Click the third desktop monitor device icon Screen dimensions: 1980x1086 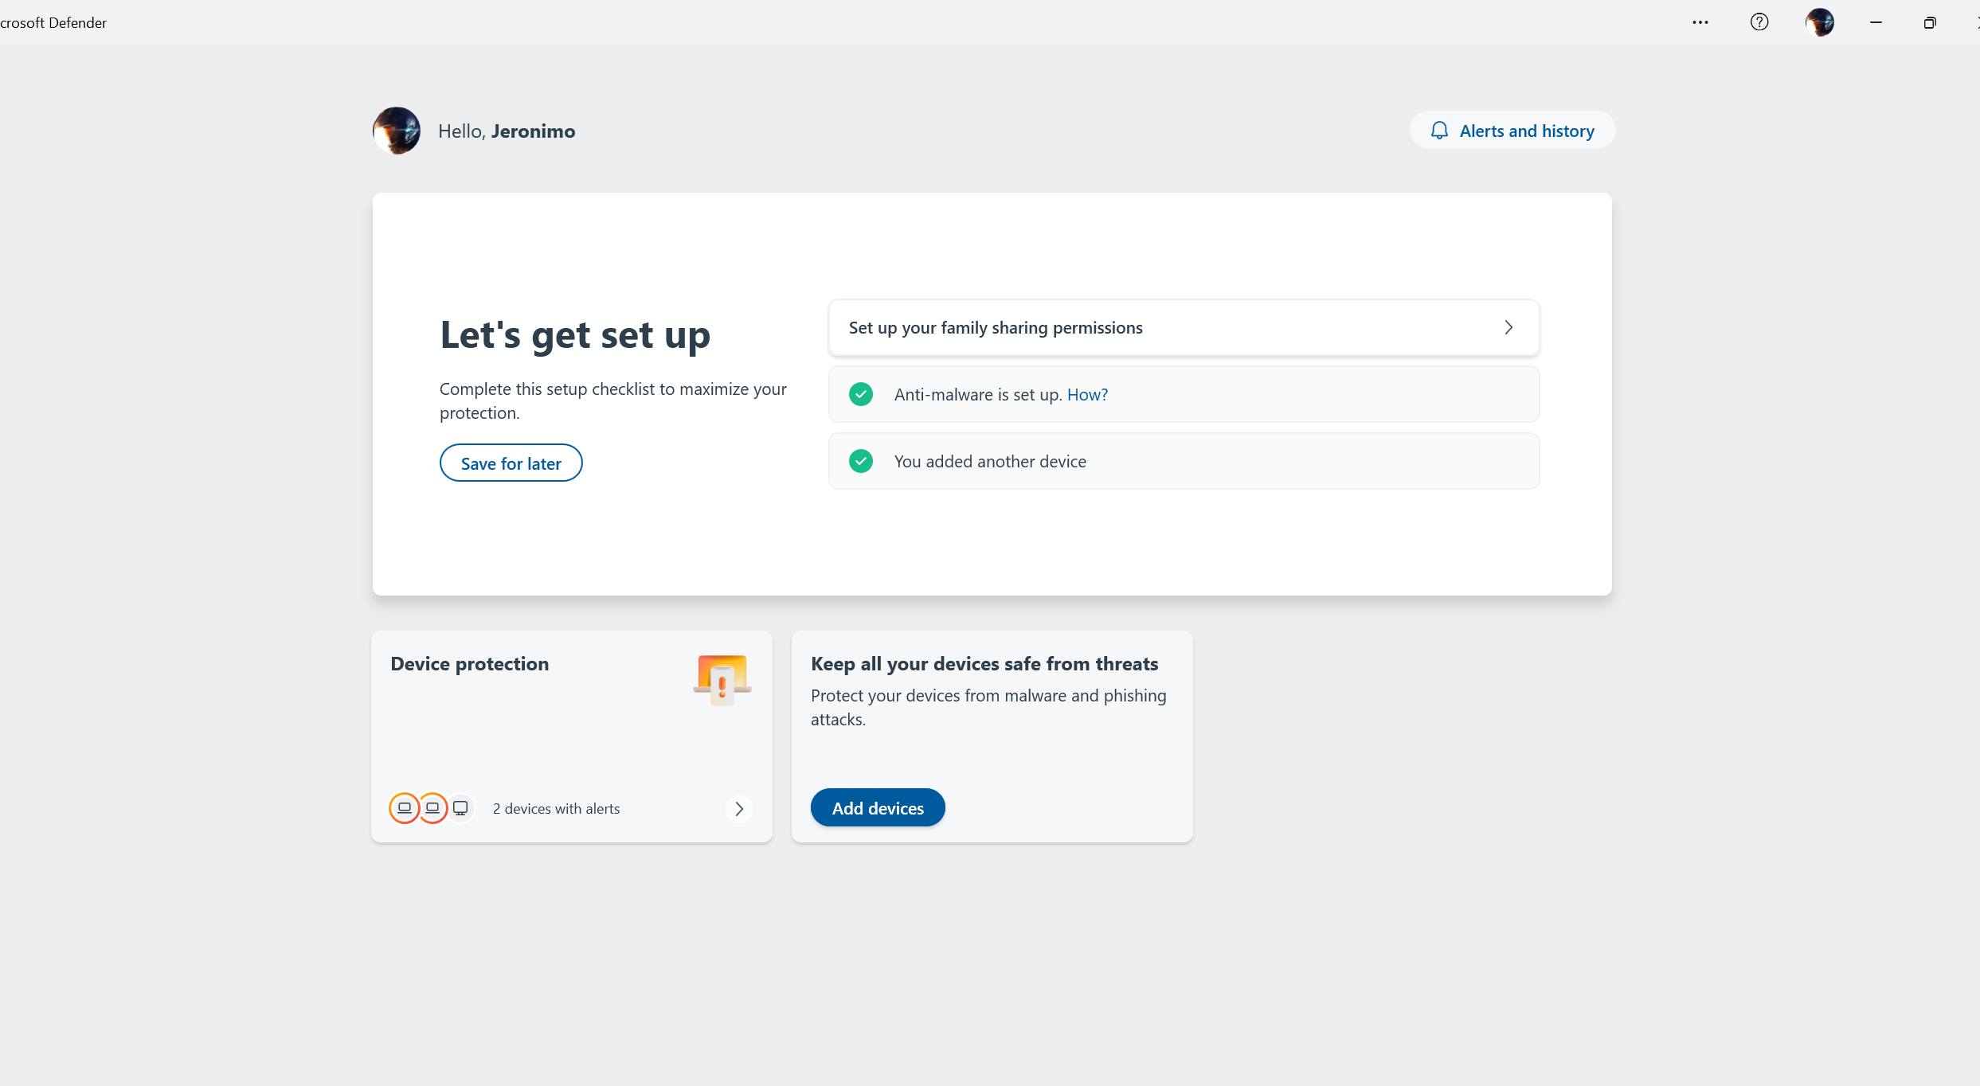coord(460,808)
